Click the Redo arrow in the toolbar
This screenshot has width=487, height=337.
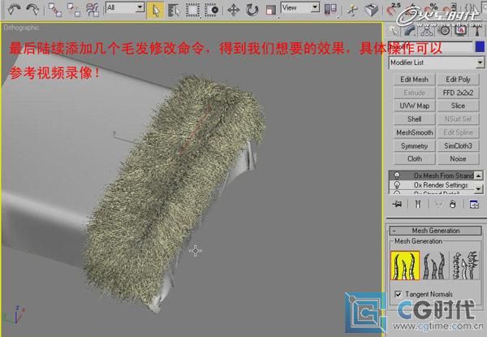point(32,10)
